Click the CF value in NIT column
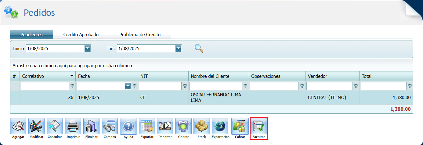 pos(143,98)
